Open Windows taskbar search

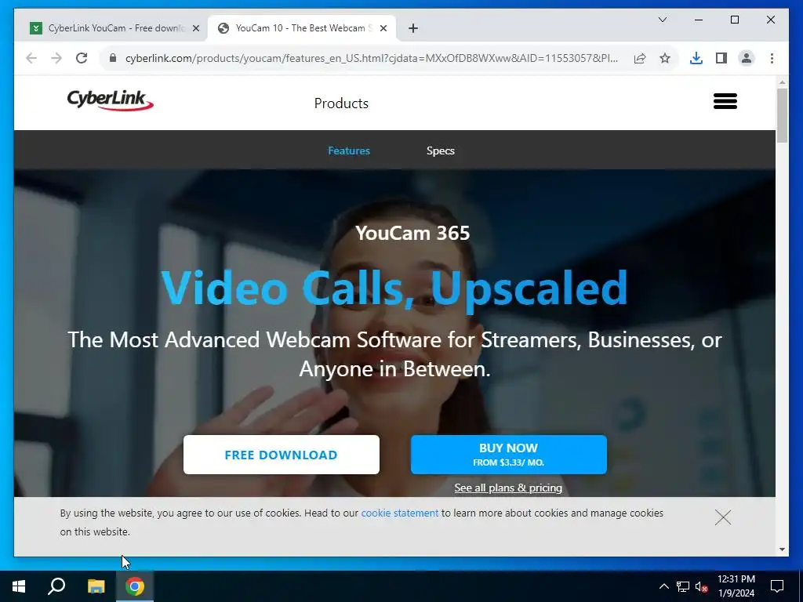coord(56,586)
